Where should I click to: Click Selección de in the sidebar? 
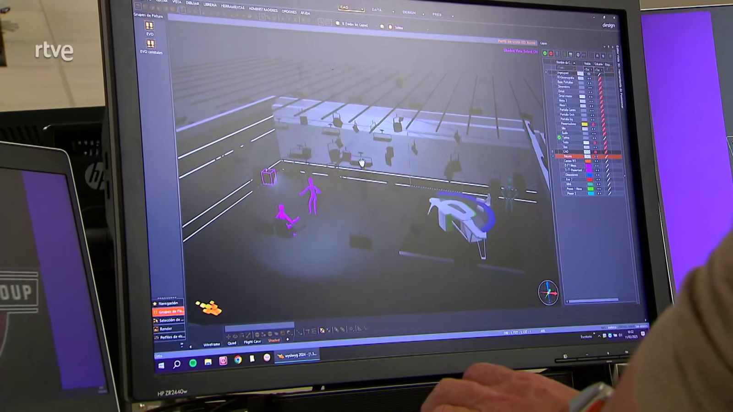(x=169, y=320)
